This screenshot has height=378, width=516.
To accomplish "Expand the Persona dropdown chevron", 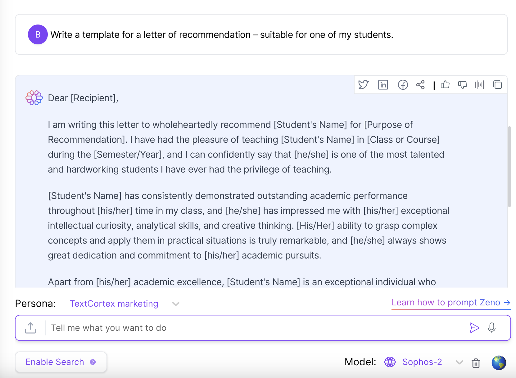I will click(x=176, y=304).
